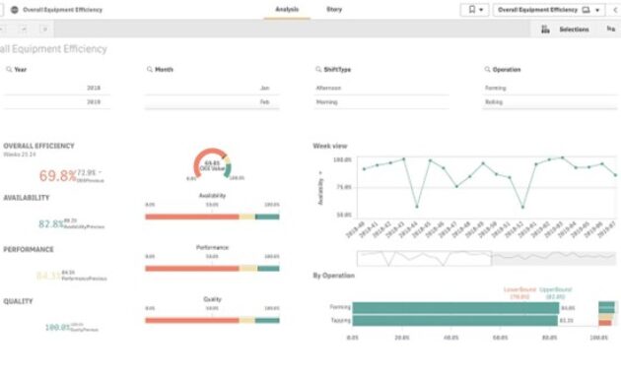This screenshot has width=621, height=374.
Task: Click the Availability axis label in Week view
Action: click(x=320, y=192)
